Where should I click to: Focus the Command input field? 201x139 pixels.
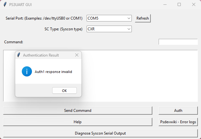[178, 42]
